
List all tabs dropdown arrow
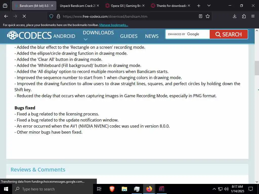(x=209, y=6)
